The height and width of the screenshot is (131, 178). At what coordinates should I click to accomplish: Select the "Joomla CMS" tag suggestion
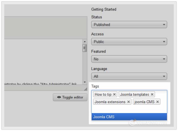[x=129, y=117]
